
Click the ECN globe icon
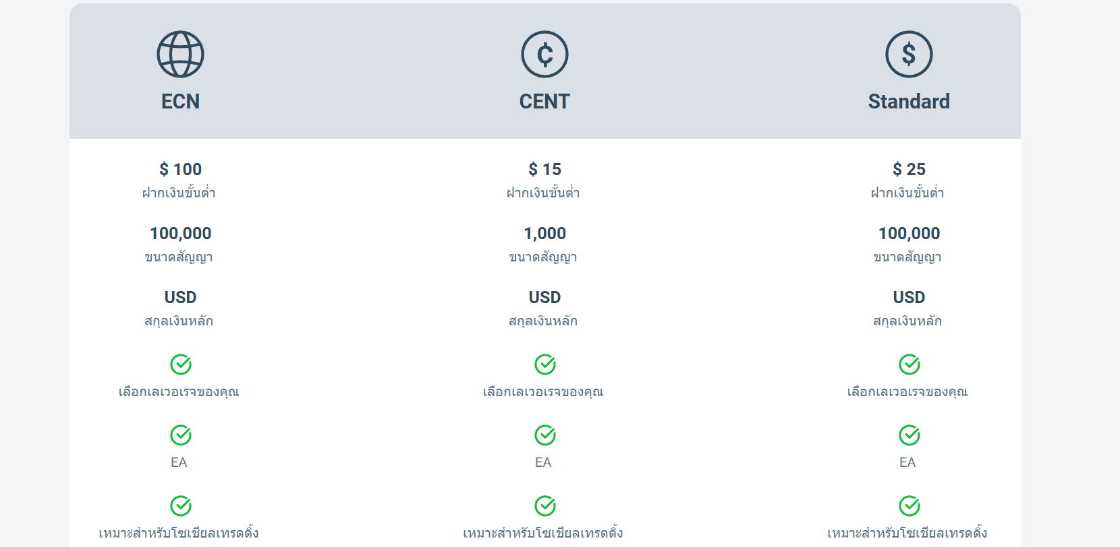tap(180, 54)
